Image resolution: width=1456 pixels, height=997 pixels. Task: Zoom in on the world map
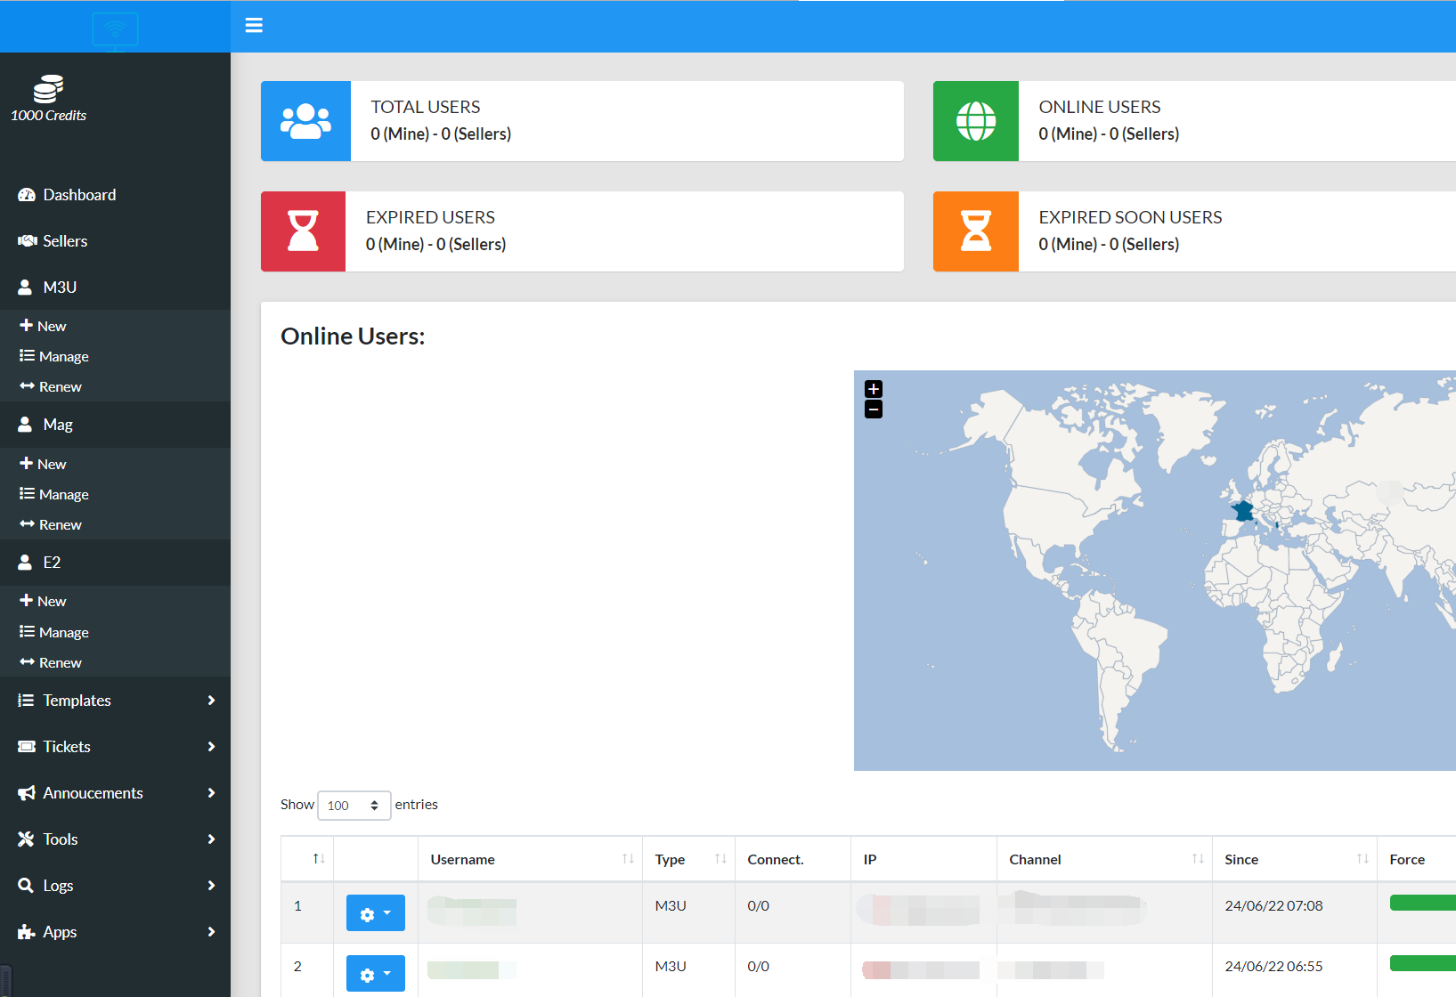pos(874,389)
